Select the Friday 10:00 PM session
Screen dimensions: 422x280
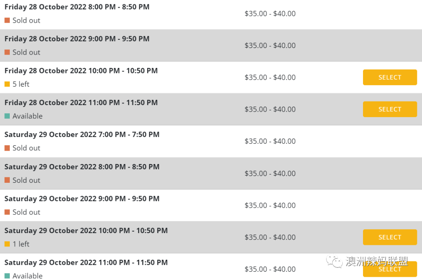(390, 77)
